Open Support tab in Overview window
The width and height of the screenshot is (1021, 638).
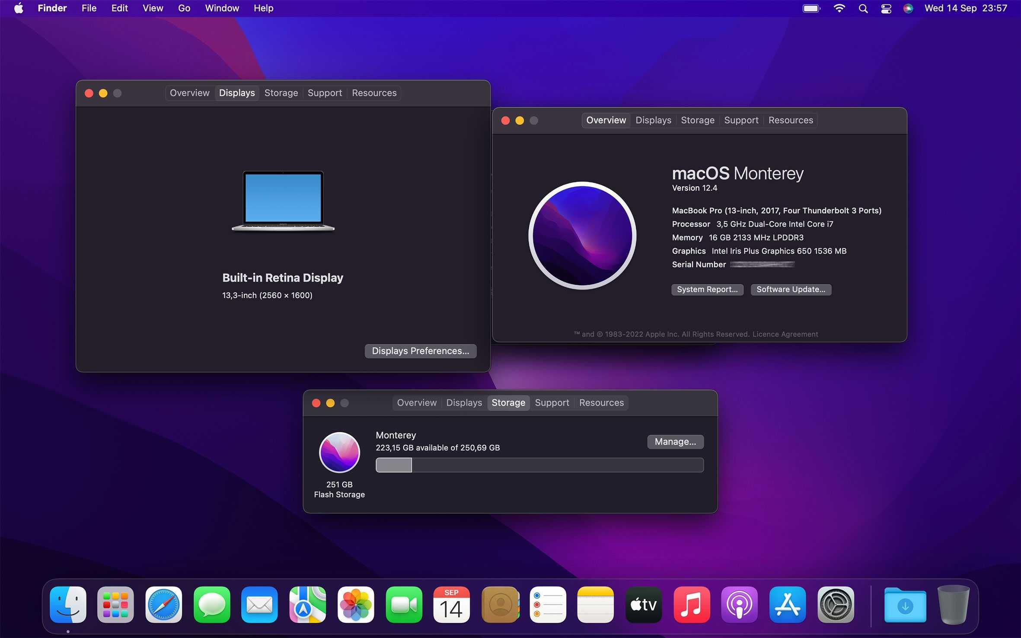coord(741,120)
